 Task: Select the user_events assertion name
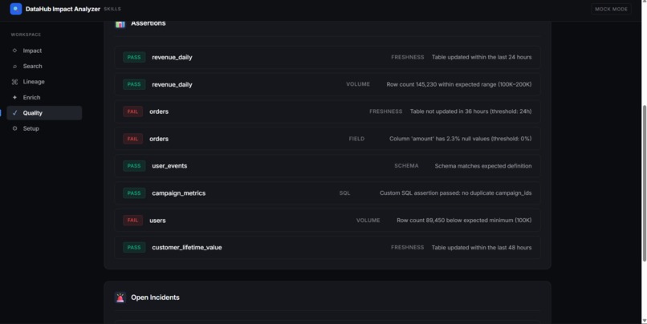click(169, 166)
